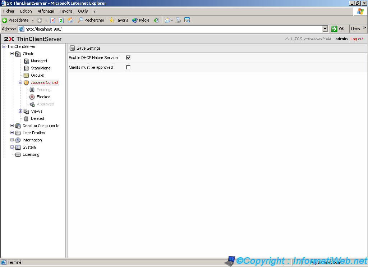
Task: Open the Affichage menu
Action: [x=46, y=11]
